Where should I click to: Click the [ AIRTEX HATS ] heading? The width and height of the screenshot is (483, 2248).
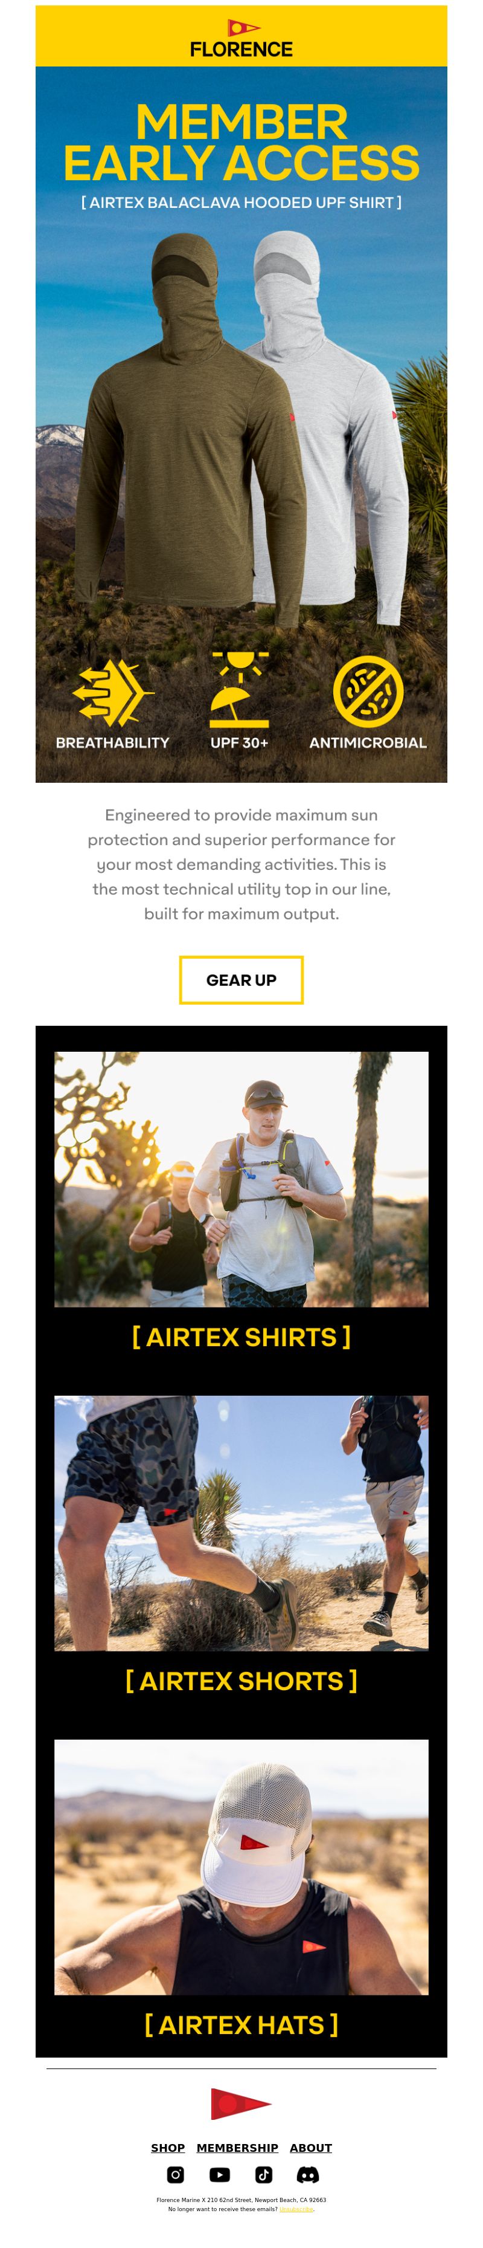[241, 2024]
